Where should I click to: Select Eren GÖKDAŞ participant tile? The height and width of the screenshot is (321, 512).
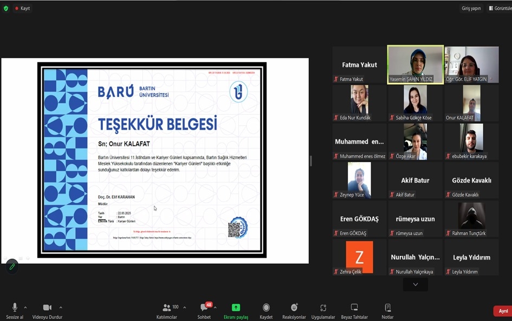click(x=359, y=219)
